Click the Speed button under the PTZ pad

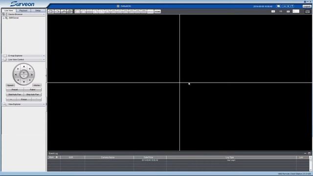pyautogui.click(x=10, y=85)
